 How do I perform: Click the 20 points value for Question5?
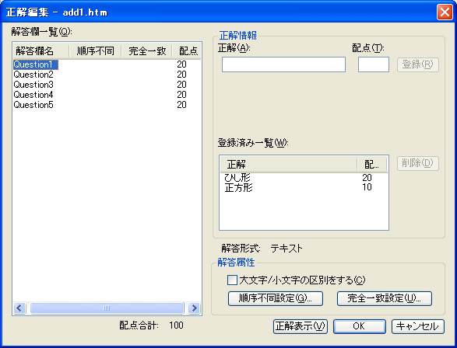pyautogui.click(x=181, y=105)
